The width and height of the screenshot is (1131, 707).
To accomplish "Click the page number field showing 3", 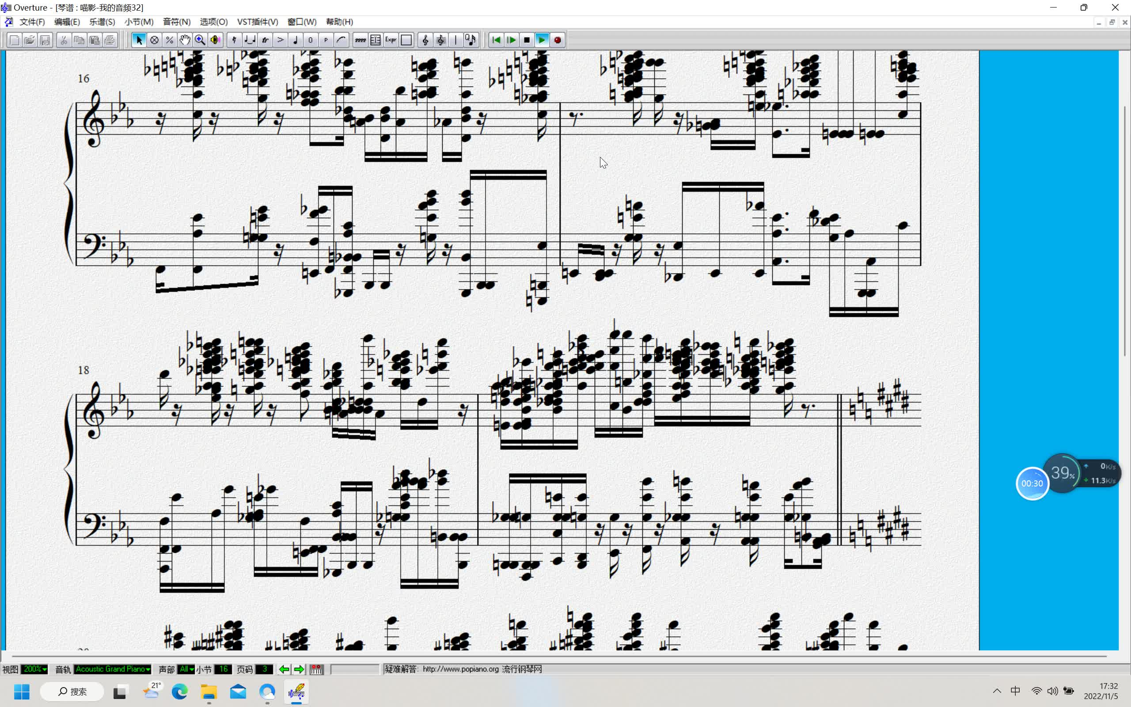I will click(264, 669).
